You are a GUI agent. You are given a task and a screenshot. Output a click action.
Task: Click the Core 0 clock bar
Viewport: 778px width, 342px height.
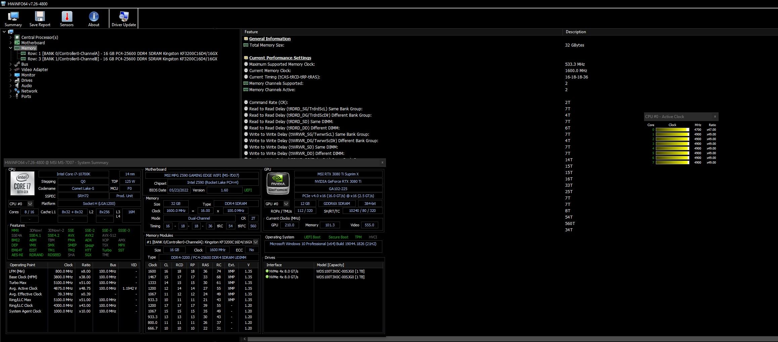pos(672,130)
